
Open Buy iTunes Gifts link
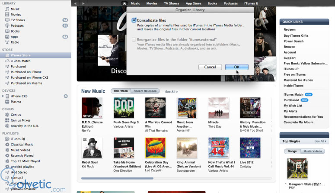296,35
